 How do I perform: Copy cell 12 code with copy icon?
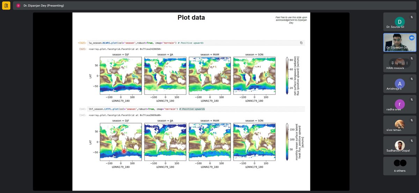(x=301, y=43)
